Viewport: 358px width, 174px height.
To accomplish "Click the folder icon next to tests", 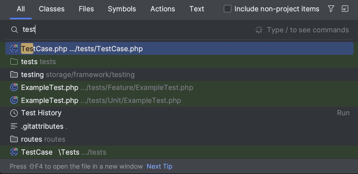I will (x=14, y=61).
